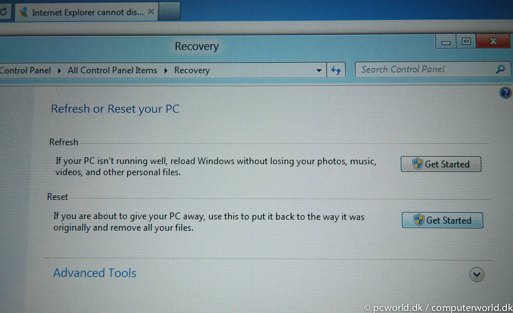This screenshot has height=313, width=513.
Task: Click the search magnifier icon in Control Panel
Action: pos(500,69)
